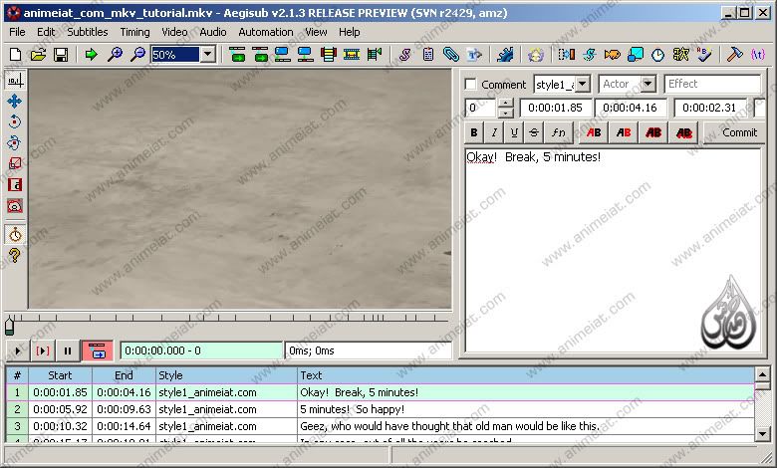777x468 pixels.
Task: Select the drag subtitles move tool
Action: pos(14,101)
